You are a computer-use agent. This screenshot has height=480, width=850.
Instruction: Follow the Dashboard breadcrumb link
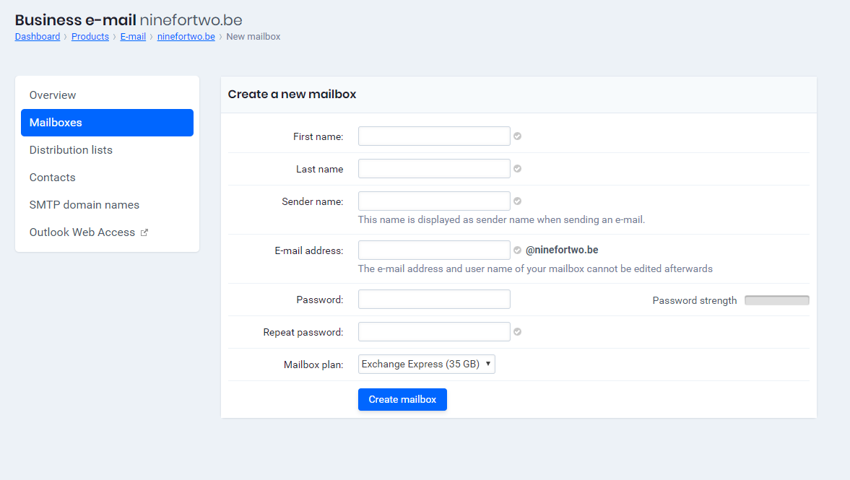click(38, 36)
